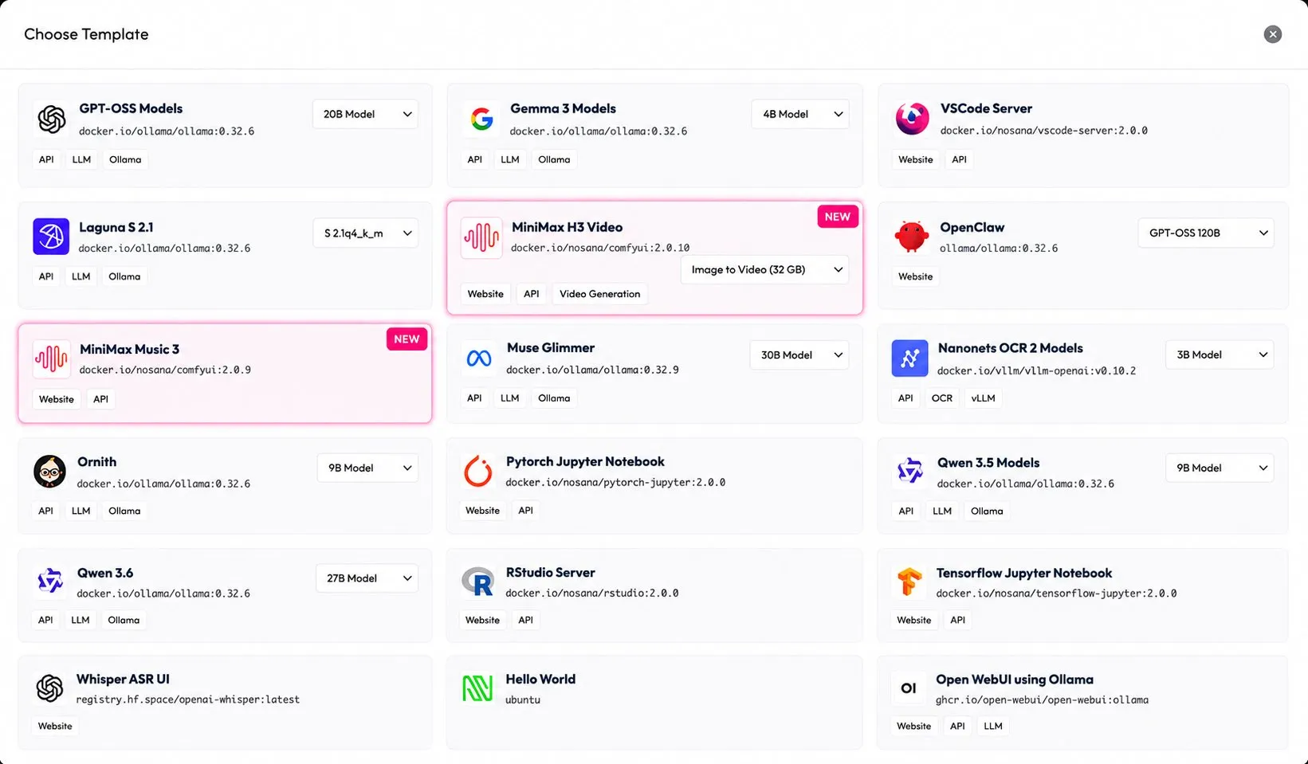Click the ghcr.io/open-webui/open-webui:ollama image path
This screenshot has height=764, width=1308.
click(x=1043, y=699)
